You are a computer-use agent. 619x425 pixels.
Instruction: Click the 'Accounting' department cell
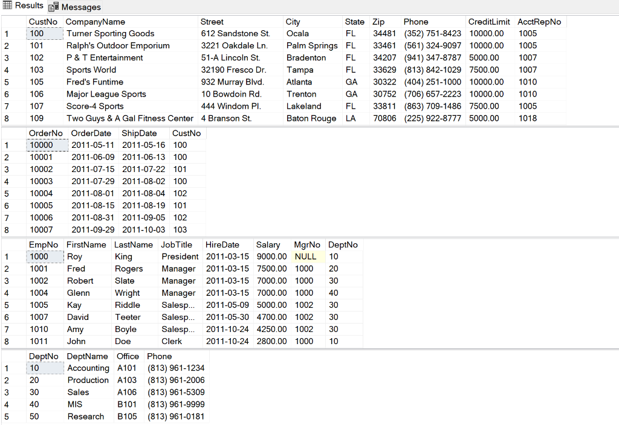pos(89,368)
